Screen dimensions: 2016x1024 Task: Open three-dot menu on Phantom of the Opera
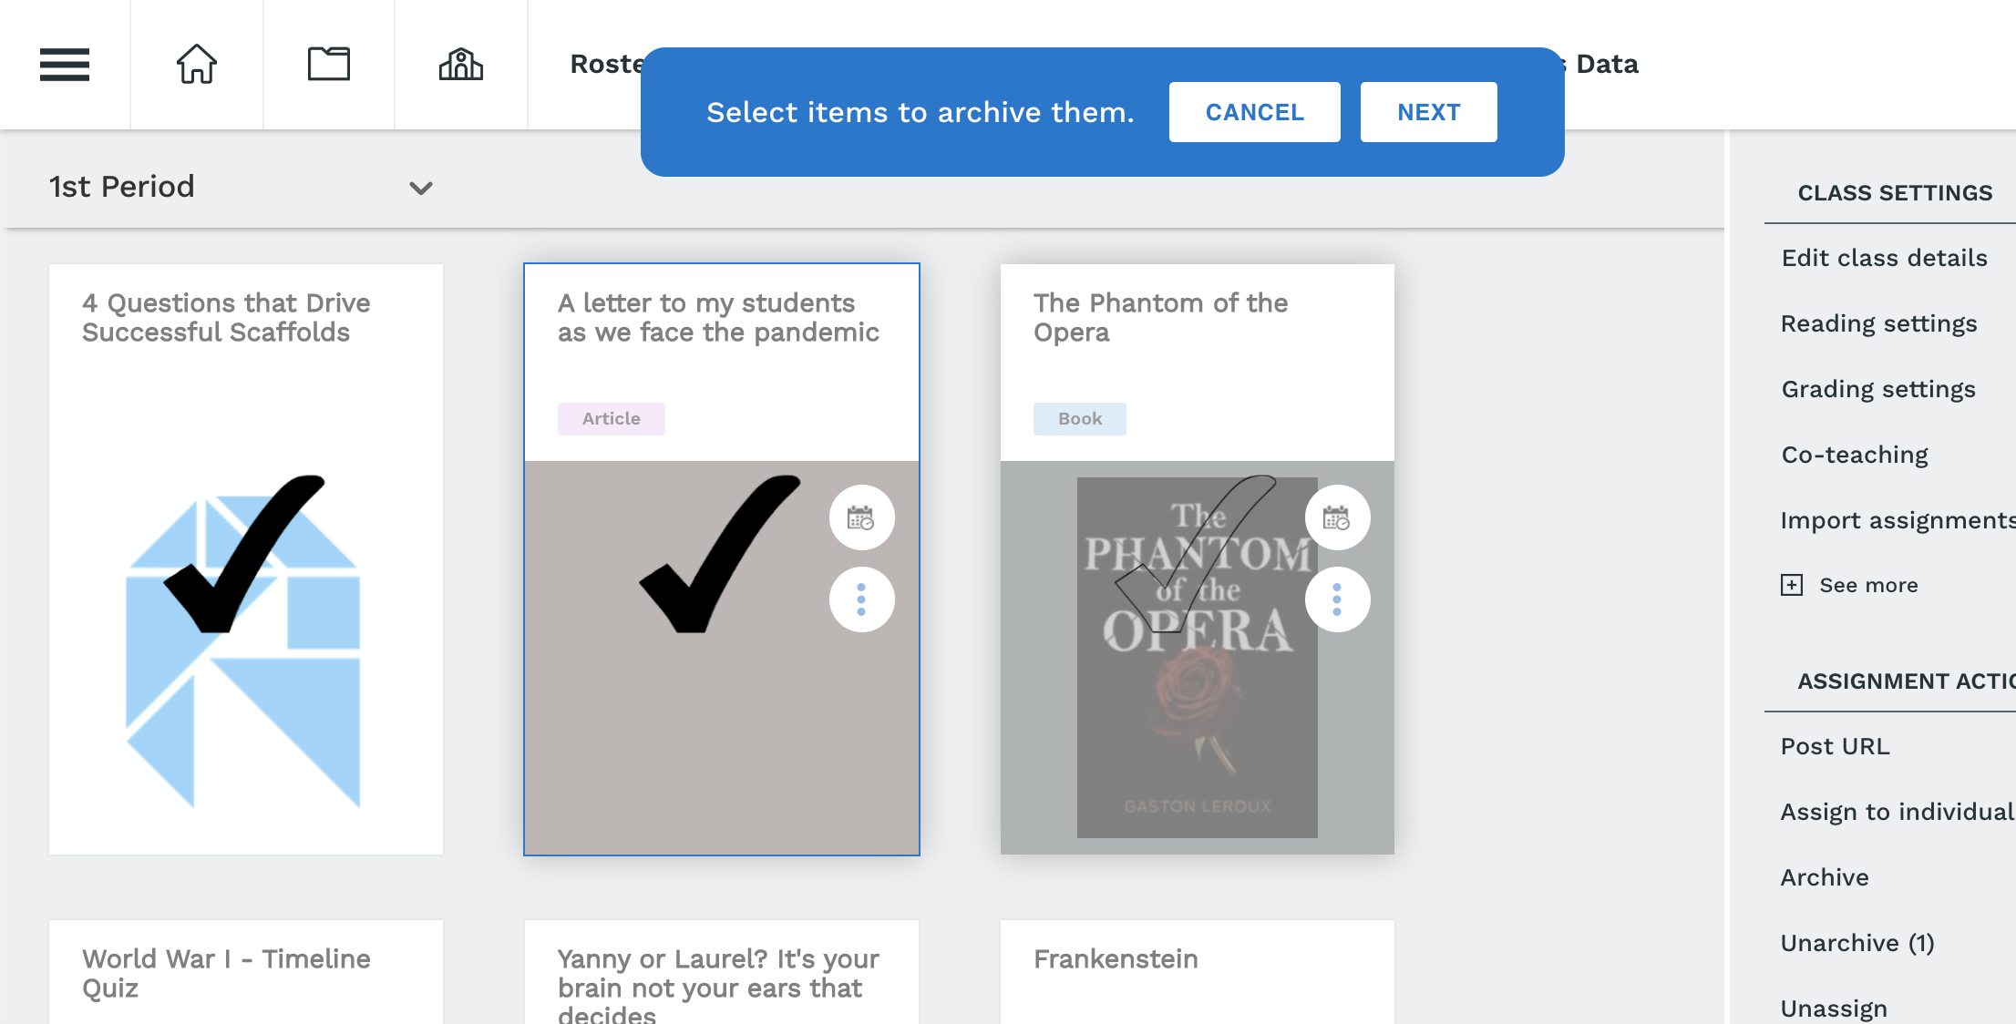(1337, 599)
